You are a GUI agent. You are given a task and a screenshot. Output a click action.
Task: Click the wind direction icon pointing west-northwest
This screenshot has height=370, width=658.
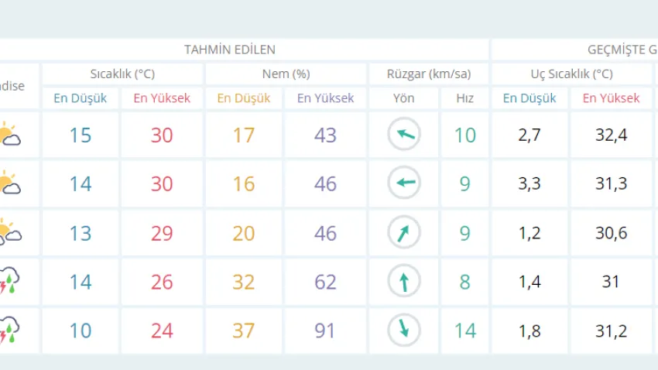(404, 135)
